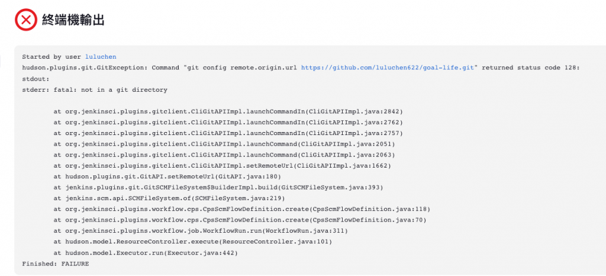Click the WorkflowRun.run WorkflowRun.java:311 line
This screenshot has width=606, height=276.
click(201, 231)
